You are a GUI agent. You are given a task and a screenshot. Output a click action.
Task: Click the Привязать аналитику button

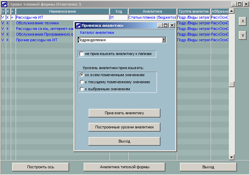tap(124, 113)
